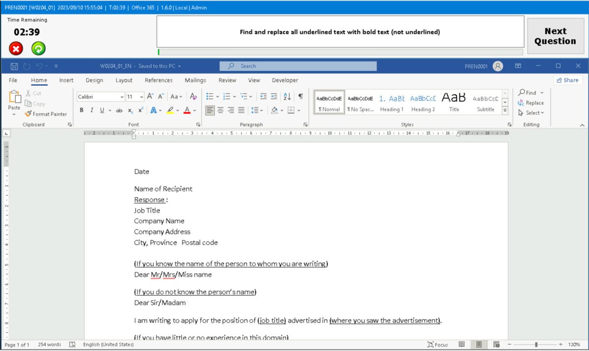Image resolution: width=589 pixels, height=351 pixels.
Task: Click the Decrease Indent icon
Action: 263,97
